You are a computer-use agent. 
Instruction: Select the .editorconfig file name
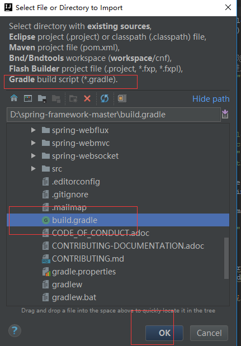(76, 182)
